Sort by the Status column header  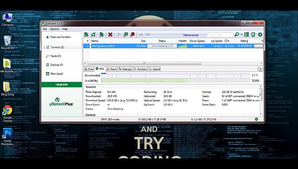[x=162, y=41]
